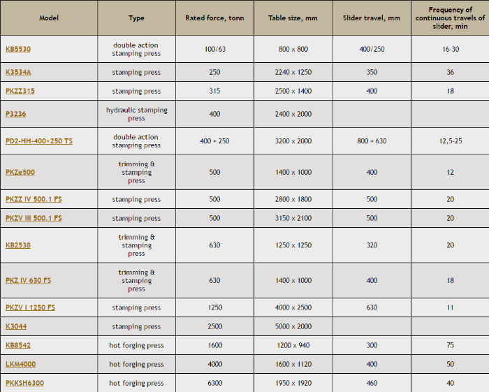This screenshot has width=489, height=392.
Task: Open the K3534A model link
Action: pos(18,72)
